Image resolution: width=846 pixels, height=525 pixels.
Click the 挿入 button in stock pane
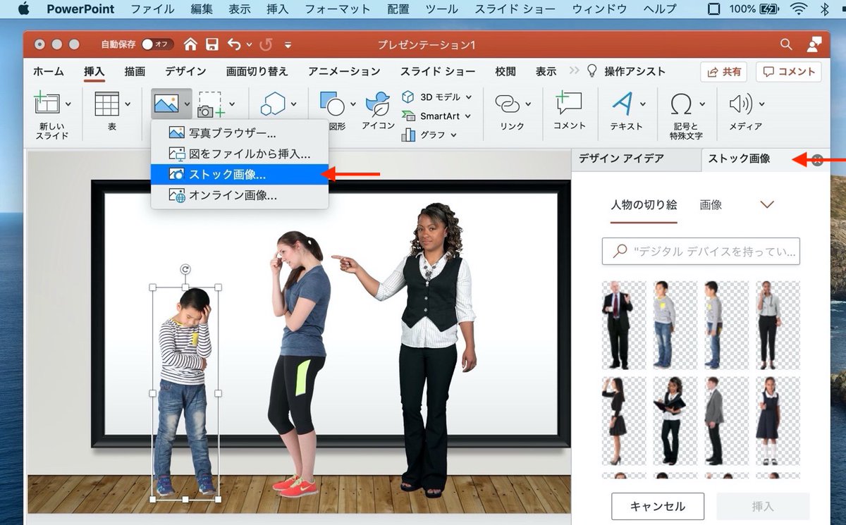[x=763, y=506]
